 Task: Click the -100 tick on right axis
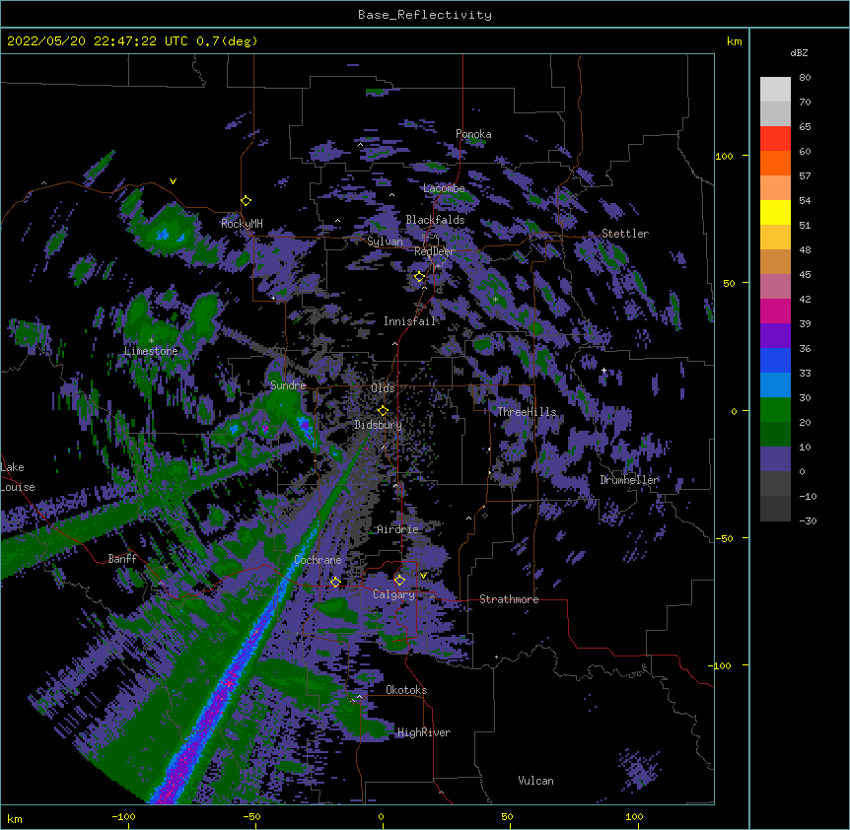(722, 665)
